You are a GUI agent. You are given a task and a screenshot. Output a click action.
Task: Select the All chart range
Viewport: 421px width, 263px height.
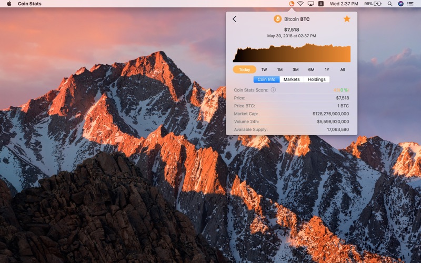click(x=343, y=69)
